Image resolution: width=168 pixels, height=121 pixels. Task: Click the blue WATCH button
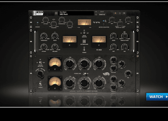[157, 97]
